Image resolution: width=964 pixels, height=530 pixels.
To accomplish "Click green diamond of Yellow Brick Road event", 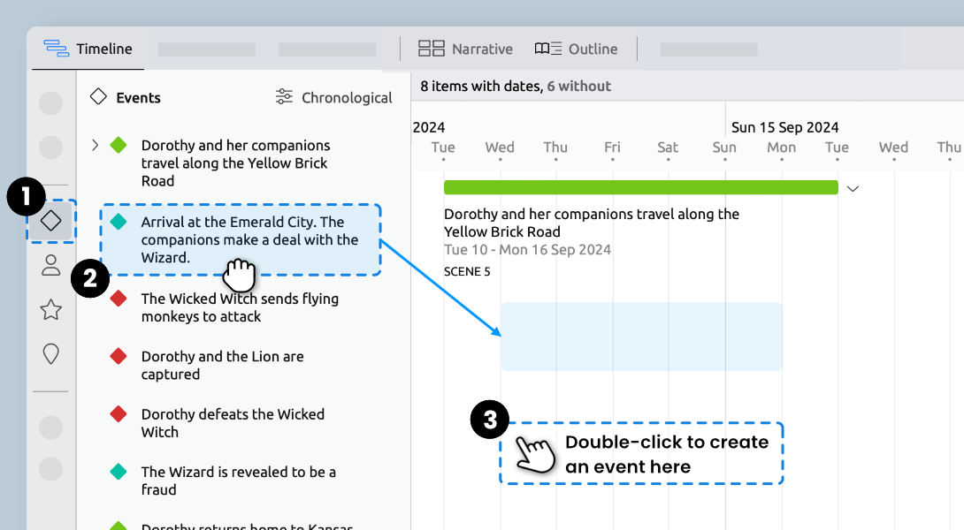I will point(118,146).
